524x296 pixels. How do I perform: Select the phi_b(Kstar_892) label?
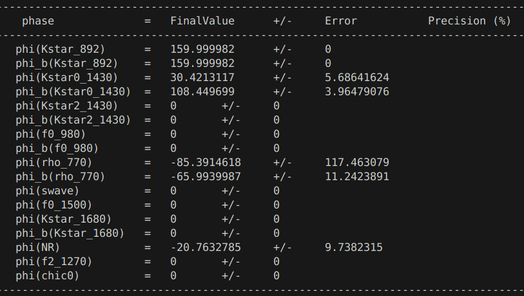pos(67,64)
